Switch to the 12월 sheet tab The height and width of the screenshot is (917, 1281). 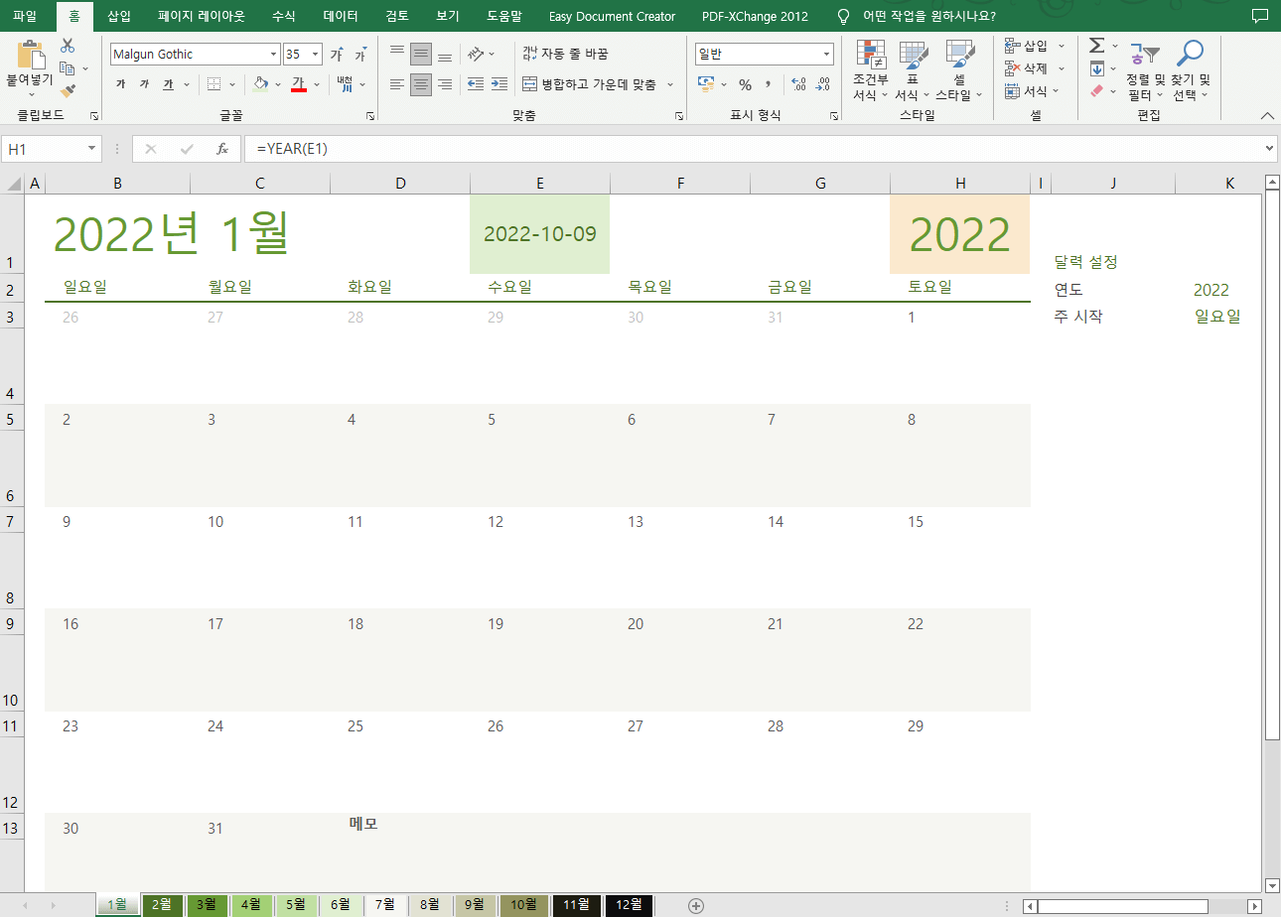pyautogui.click(x=629, y=905)
